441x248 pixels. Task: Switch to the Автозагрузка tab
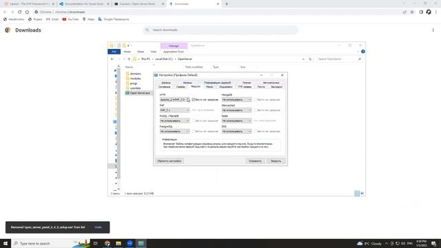(271, 83)
